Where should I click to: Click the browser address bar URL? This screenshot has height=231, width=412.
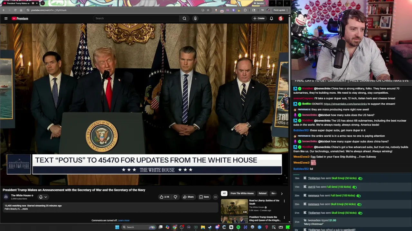tap(49, 10)
